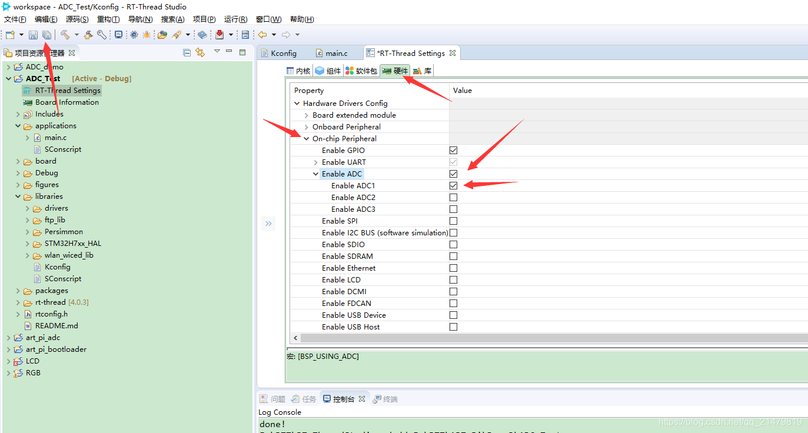808x433 pixels.
Task: Click the open-folder-with-globe toolbar icon
Action: click(162, 35)
